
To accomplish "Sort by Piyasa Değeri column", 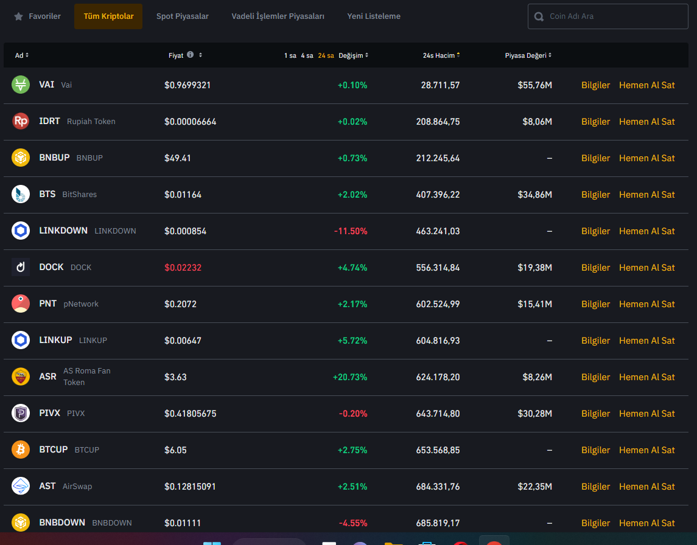I will coord(528,55).
